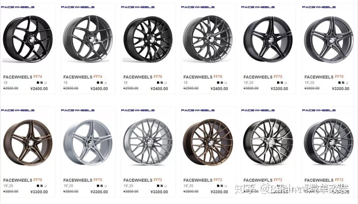
Task: Open the bronze FF72 mesh wheel image
Action: 208,142
